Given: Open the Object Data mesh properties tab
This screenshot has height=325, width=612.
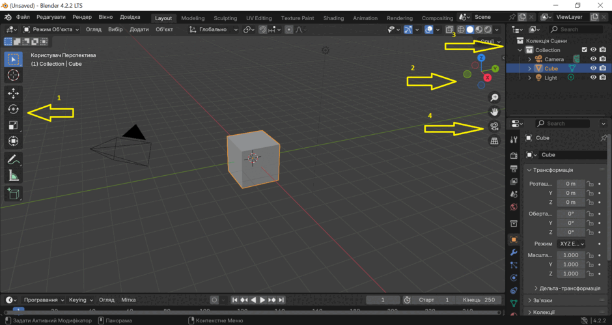Looking at the screenshot, I should coord(514,303).
